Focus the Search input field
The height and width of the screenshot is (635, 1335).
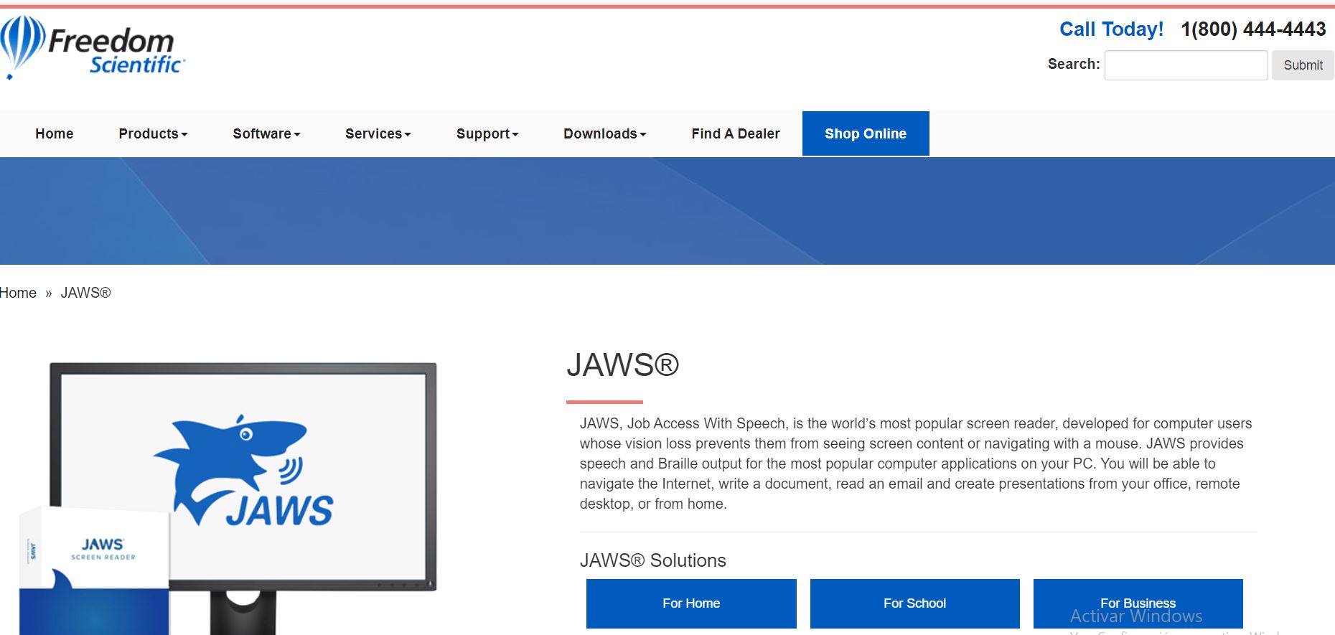click(1186, 65)
